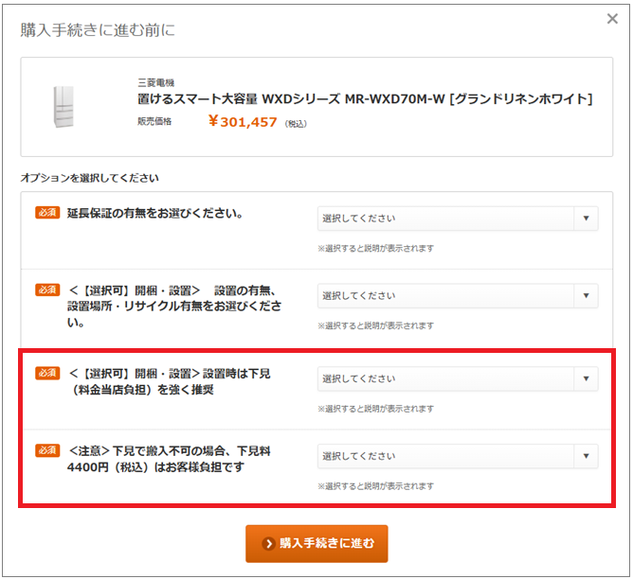Viewport: 633px width, 579px height.
Task: Click the arrow on 設置場所・リサイクル dropdown
Action: [x=586, y=295]
